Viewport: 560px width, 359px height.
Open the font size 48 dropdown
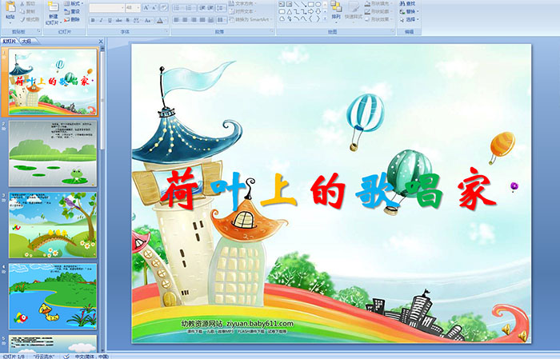pos(138,8)
